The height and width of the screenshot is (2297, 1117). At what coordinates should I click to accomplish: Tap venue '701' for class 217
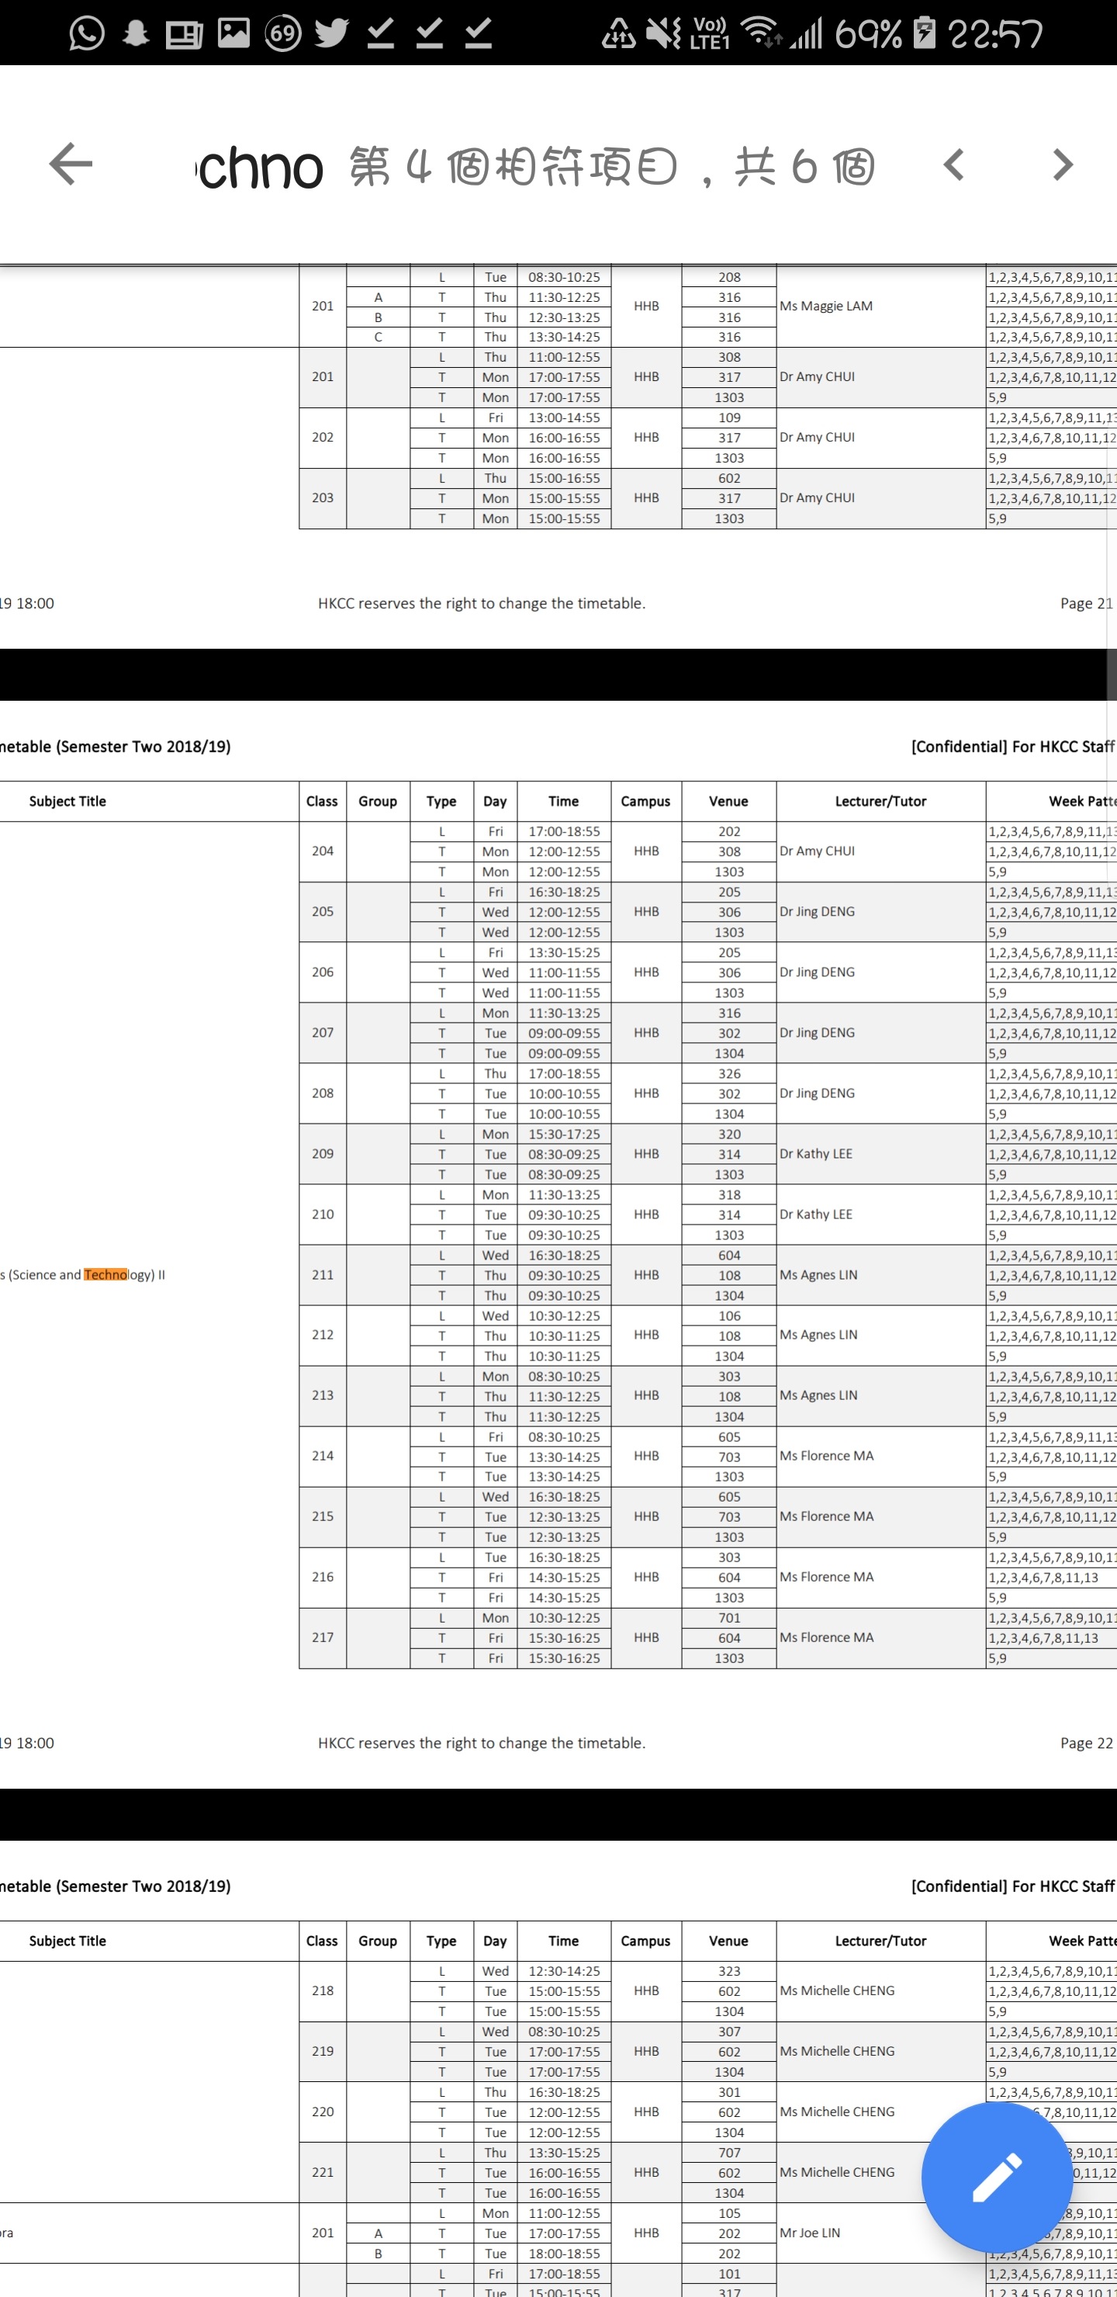[x=729, y=1619]
